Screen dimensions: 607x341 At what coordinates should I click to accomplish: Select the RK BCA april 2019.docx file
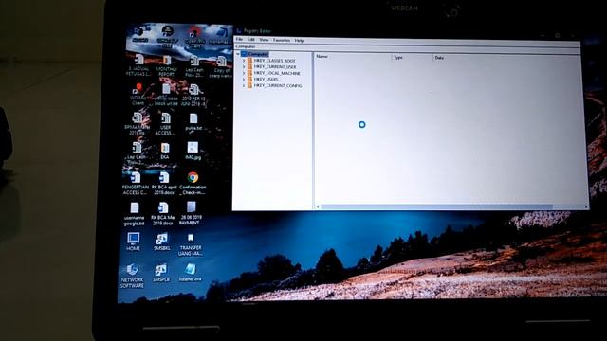[x=164, y=183]
